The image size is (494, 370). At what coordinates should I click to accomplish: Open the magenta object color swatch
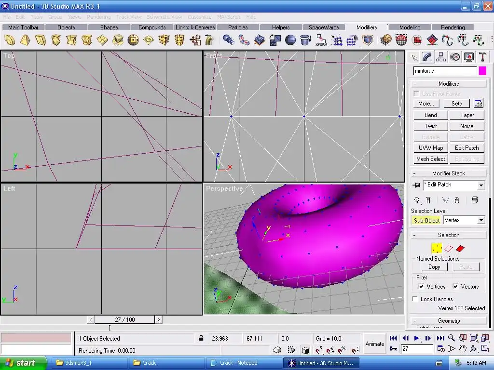point(482,71)
